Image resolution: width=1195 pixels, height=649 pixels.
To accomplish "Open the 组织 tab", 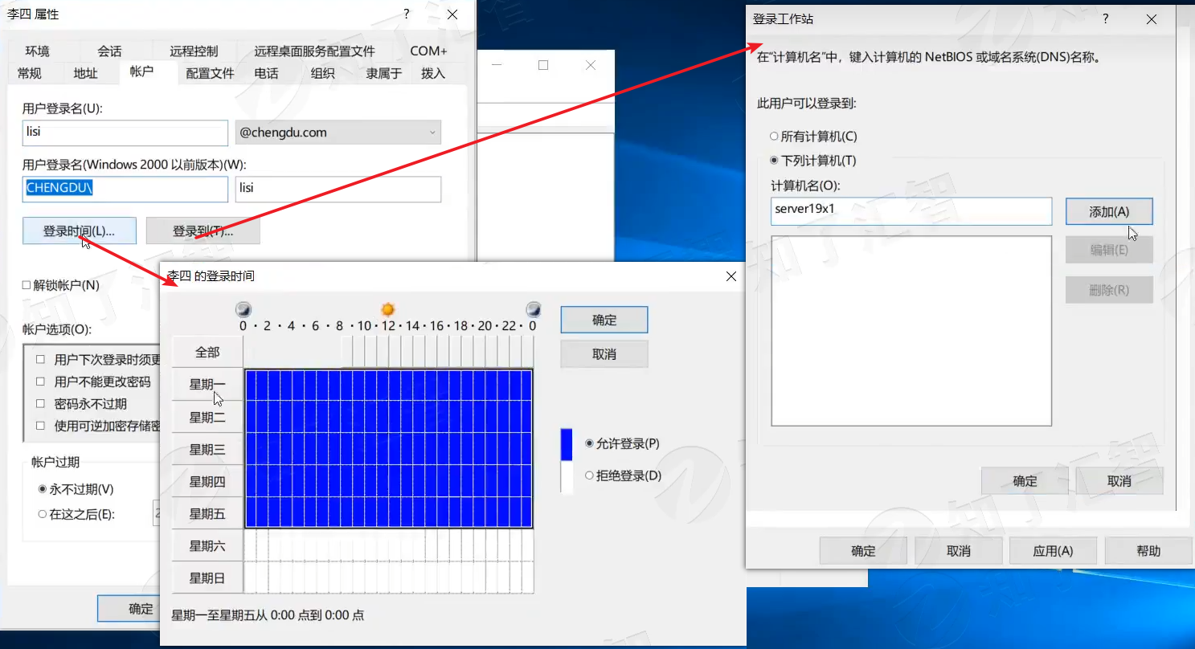I will [x=322, y=73].
